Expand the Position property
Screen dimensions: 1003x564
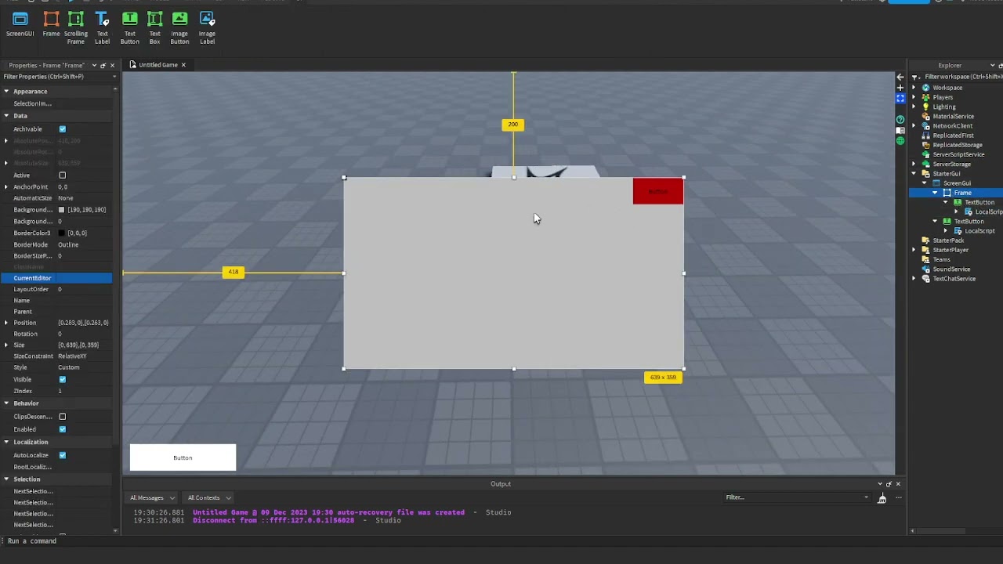tap(6, 323)
